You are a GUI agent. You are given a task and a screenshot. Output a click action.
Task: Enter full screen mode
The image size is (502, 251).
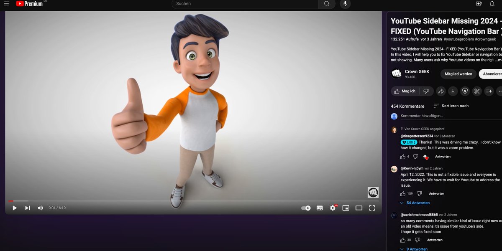(372, 208)
